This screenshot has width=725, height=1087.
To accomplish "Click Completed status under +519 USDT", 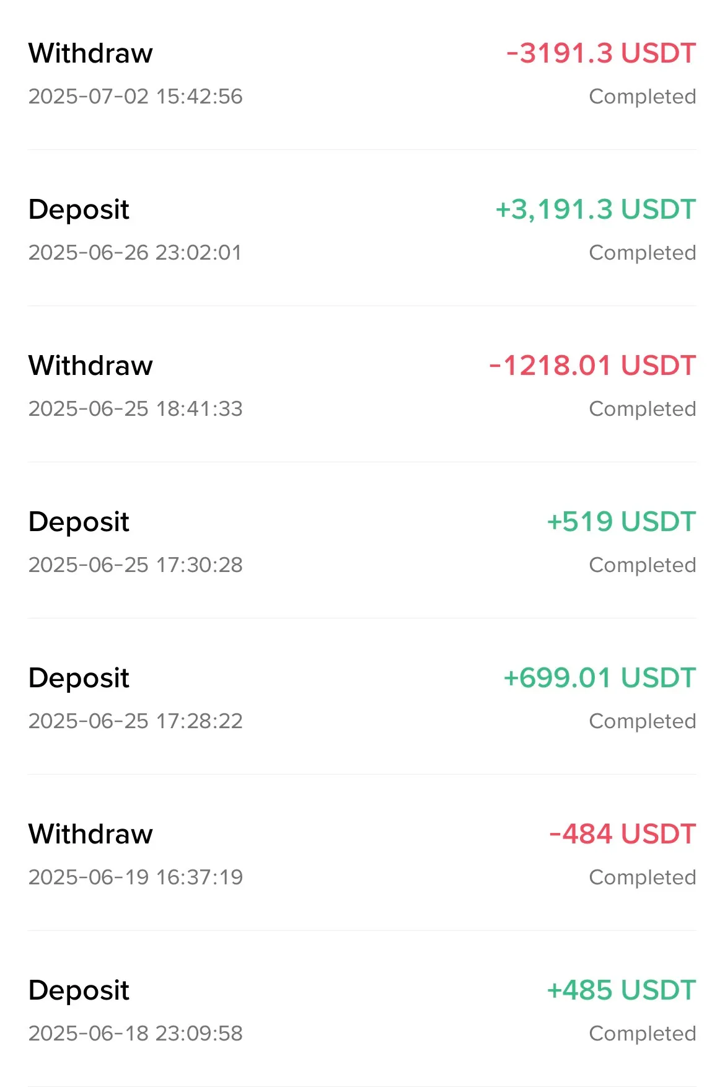I will tap(643, 565).
